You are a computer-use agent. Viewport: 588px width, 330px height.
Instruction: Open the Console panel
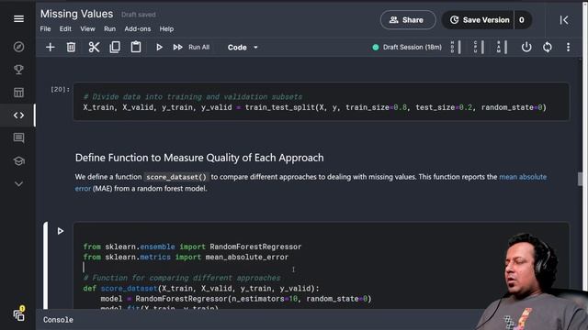pos(58,320)
